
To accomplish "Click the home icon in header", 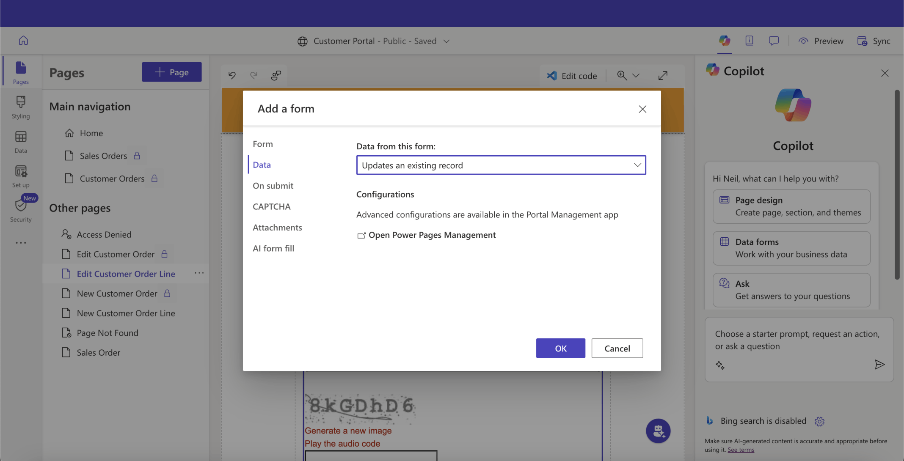I will (x=23, y=41).
